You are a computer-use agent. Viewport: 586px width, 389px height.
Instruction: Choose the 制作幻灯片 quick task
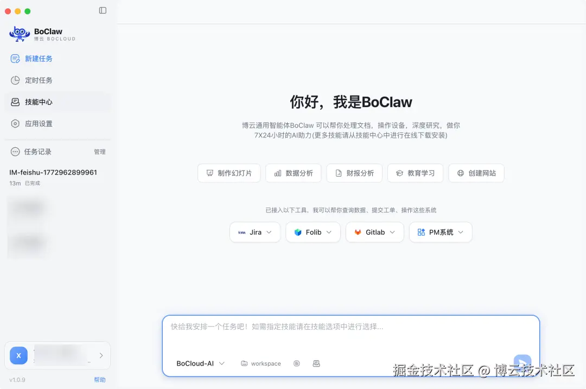point(229,173)
